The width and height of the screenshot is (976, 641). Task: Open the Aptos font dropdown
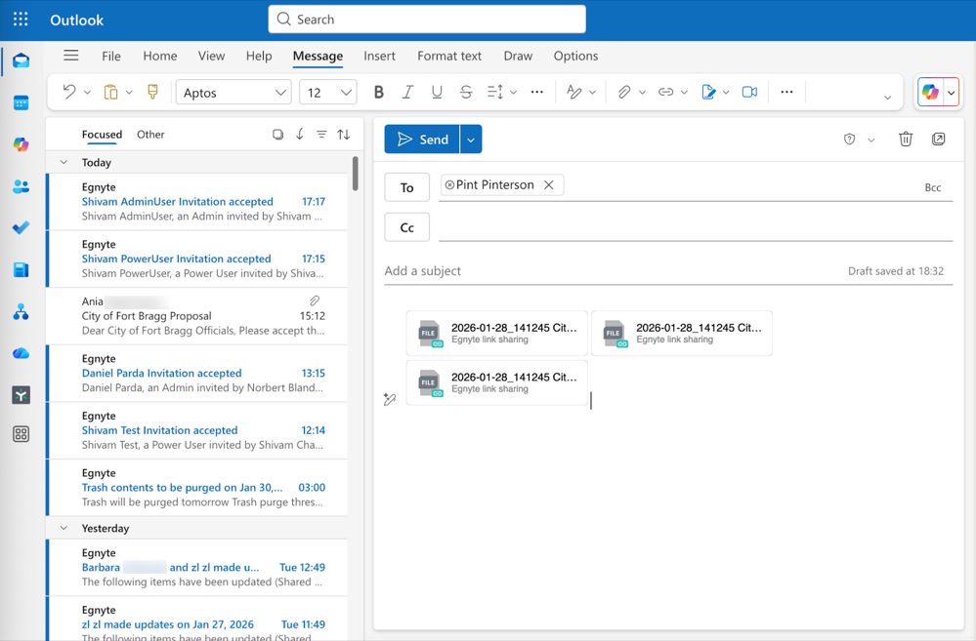(x=232, y=91)
